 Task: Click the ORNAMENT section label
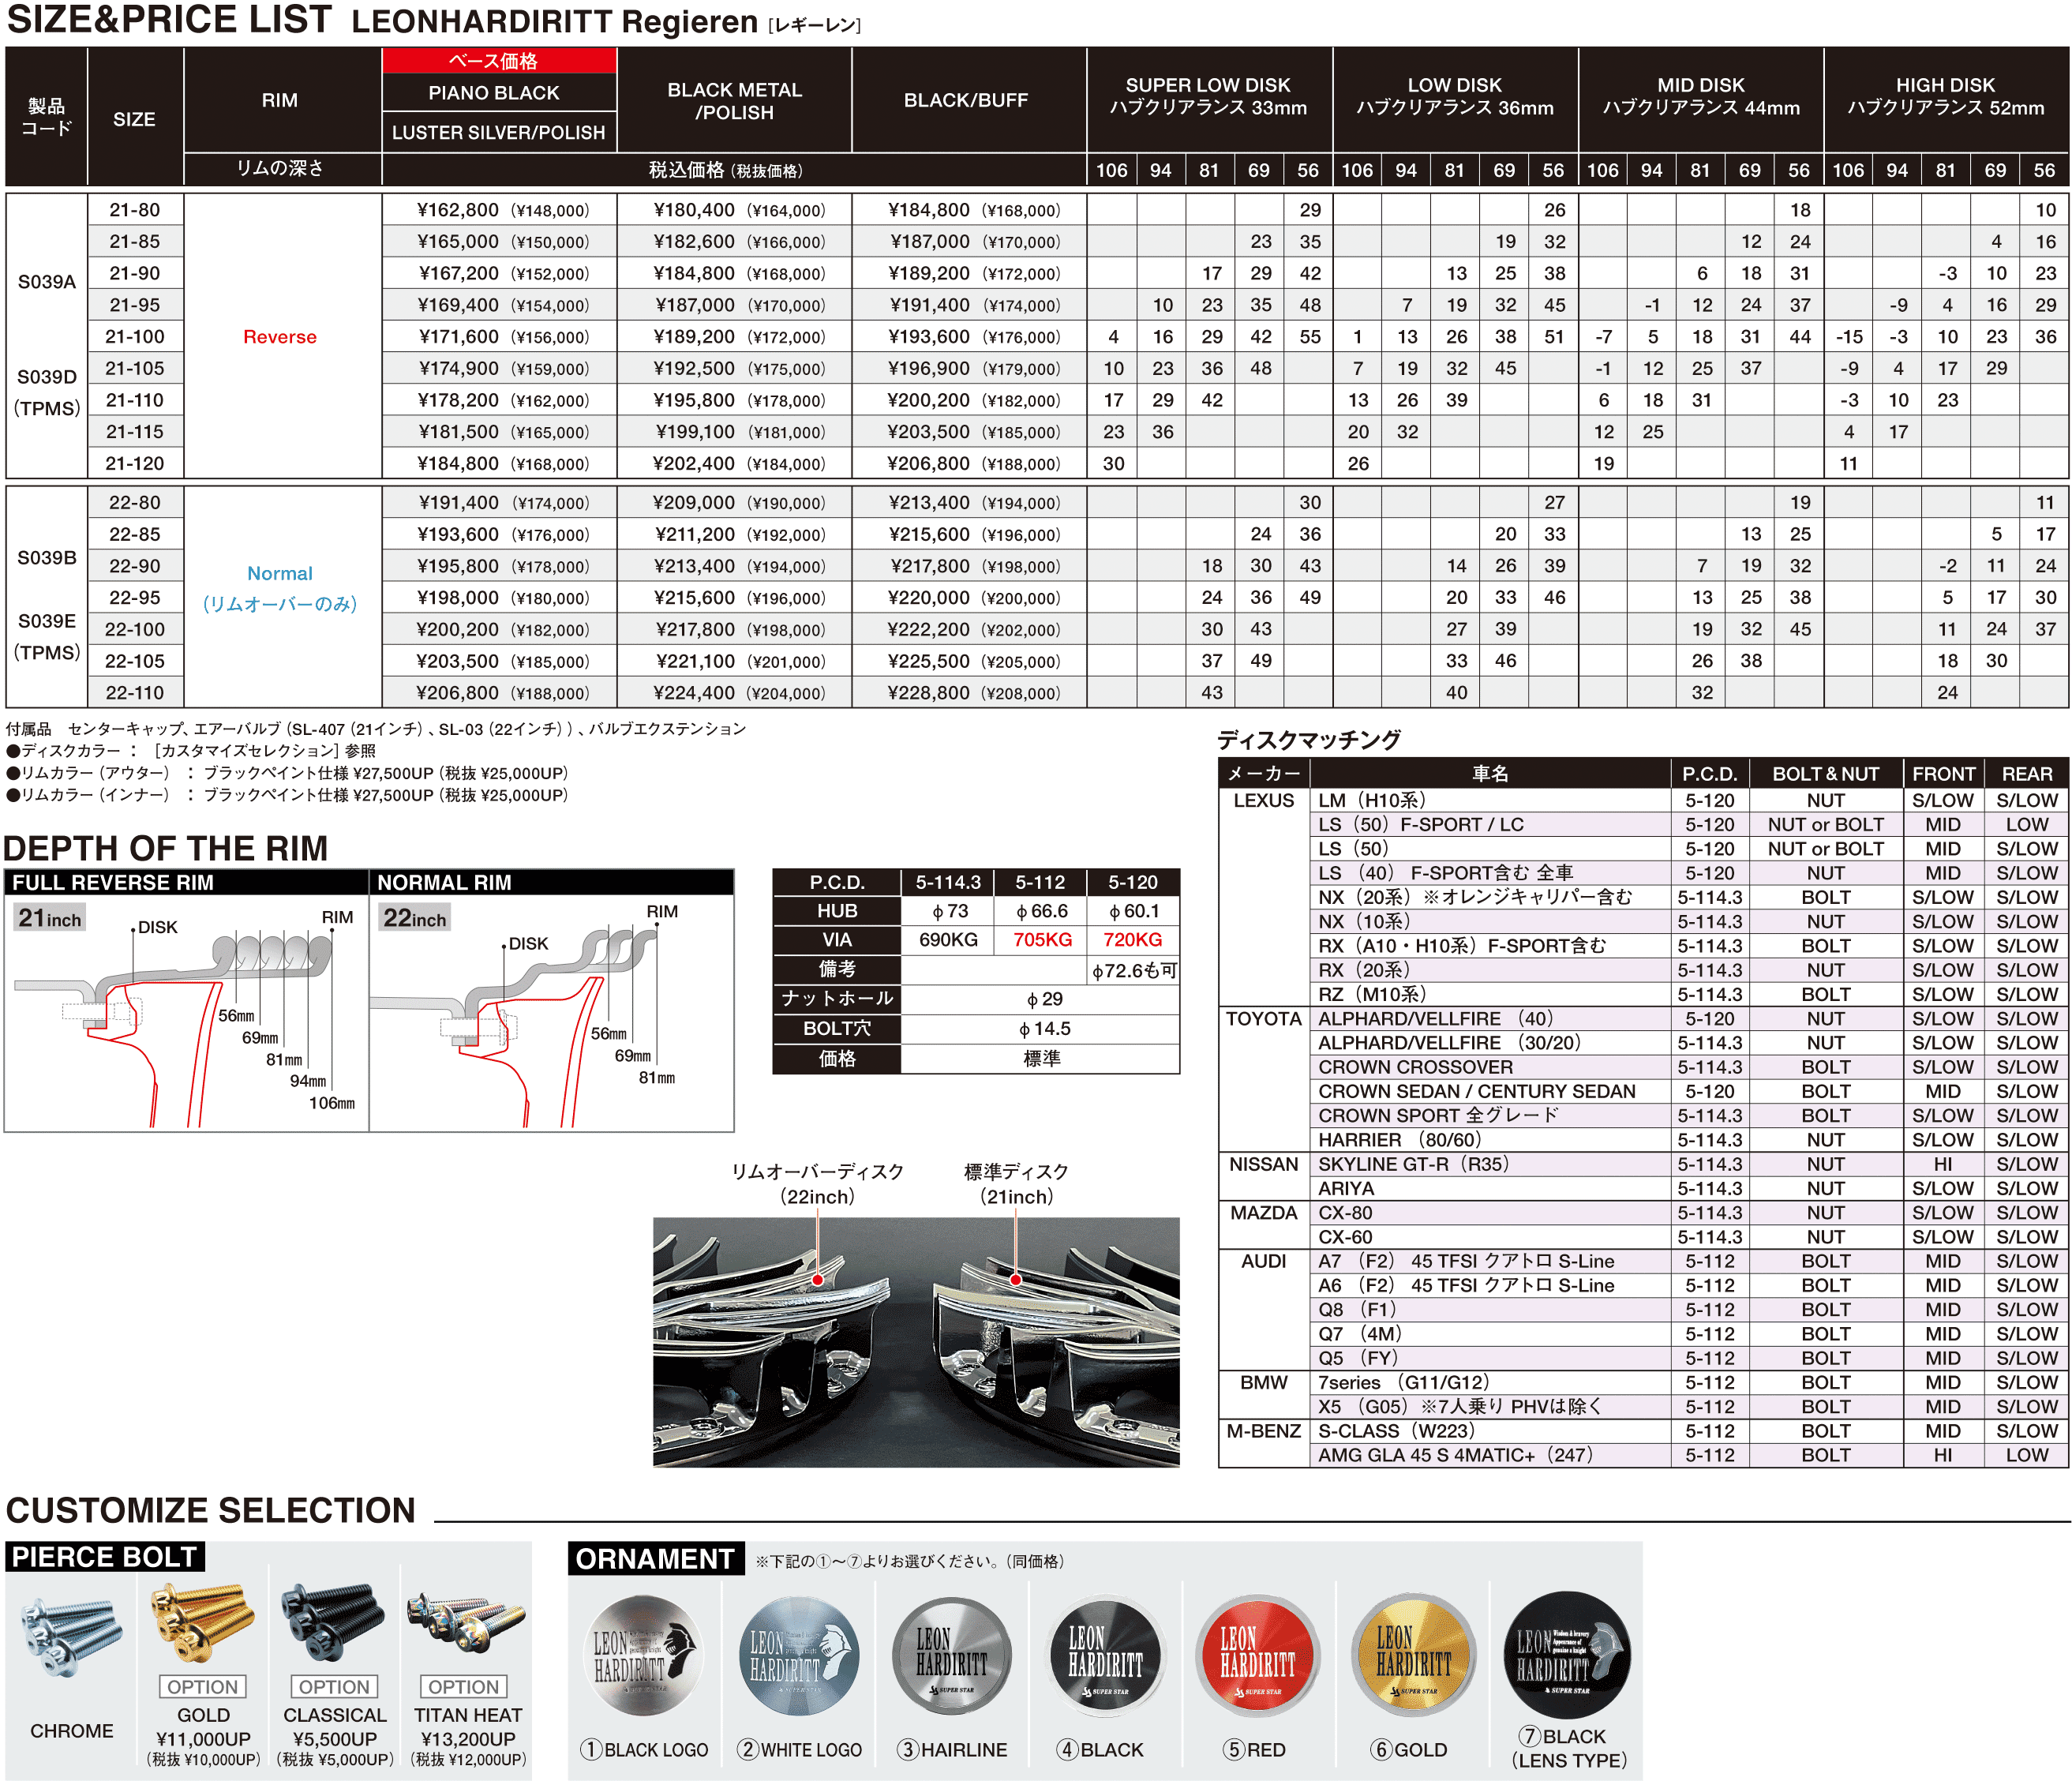point(656,1559)
